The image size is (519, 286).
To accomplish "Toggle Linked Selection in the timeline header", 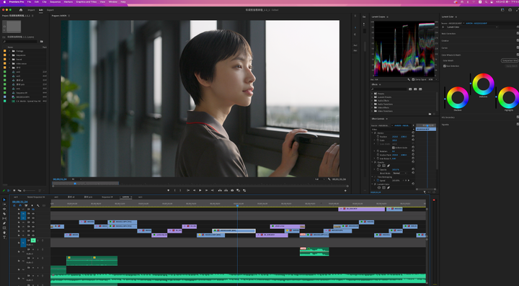I will pyautogui.click(x=26, y=205).
